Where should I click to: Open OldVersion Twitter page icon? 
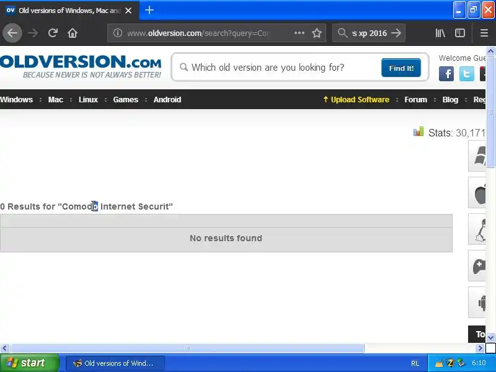pyautogui.click(x=467, y=74)
